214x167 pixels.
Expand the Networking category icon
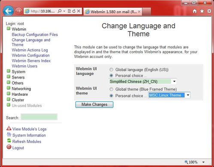pyautogui.click(x=9, y=88)
